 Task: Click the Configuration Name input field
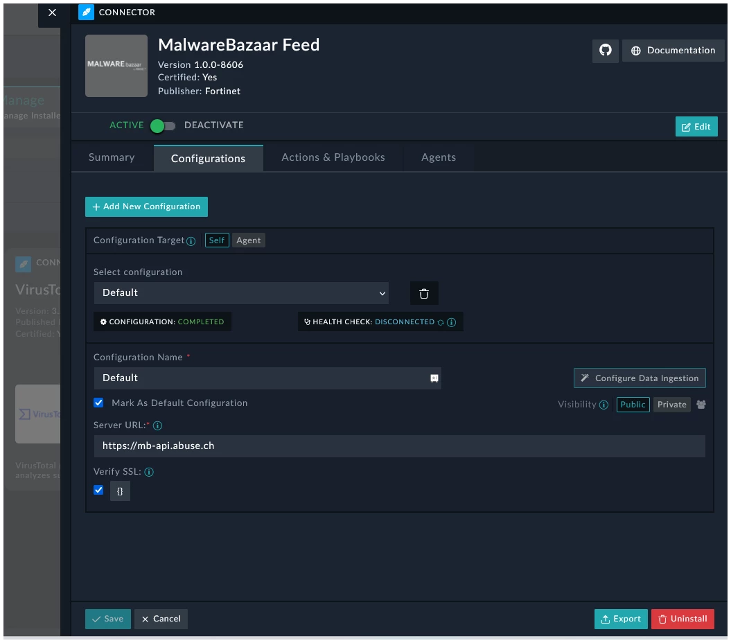(x=267, y=378)
